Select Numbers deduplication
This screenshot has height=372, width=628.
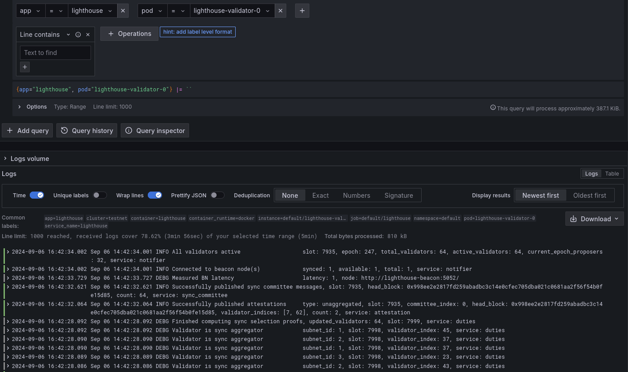356,196
